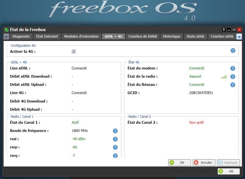Open help for État de la radio
This screenshot has height=179, width=245.
point(233,76)
